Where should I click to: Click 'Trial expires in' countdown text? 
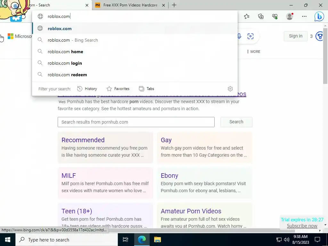coord(302,220)
